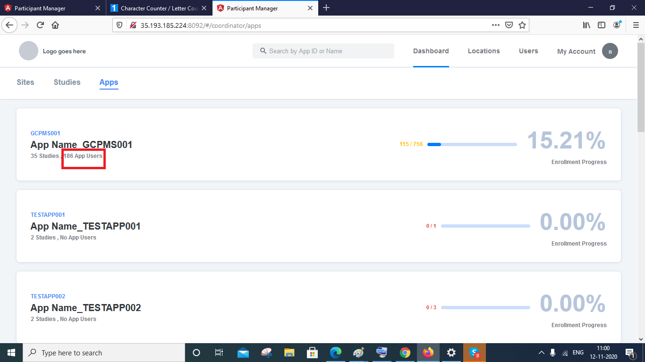Open File Explorer from the taskbar

click(289, 353)
